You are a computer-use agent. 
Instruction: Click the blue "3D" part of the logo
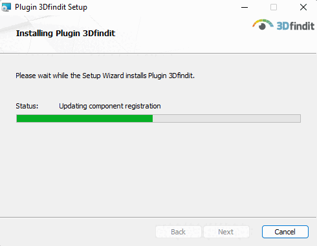(283, 26)
